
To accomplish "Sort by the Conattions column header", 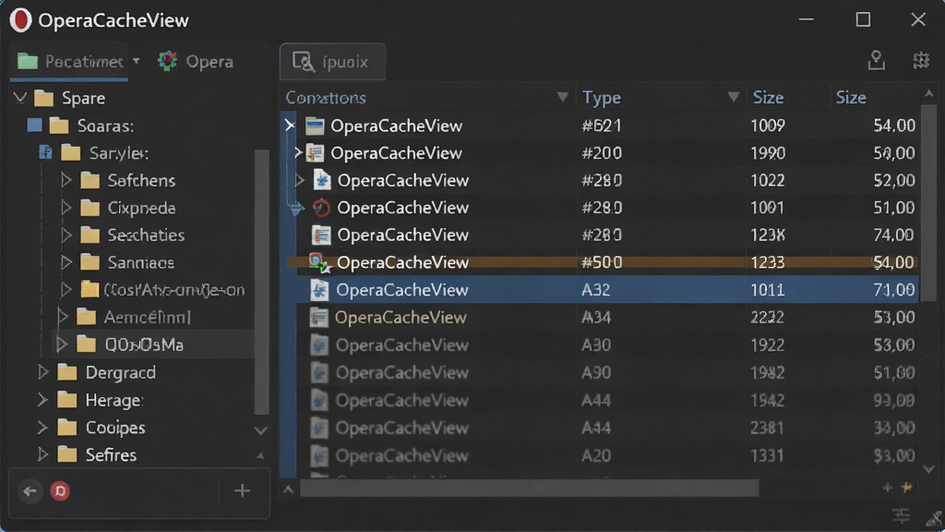I will click(x=326, y=97).
